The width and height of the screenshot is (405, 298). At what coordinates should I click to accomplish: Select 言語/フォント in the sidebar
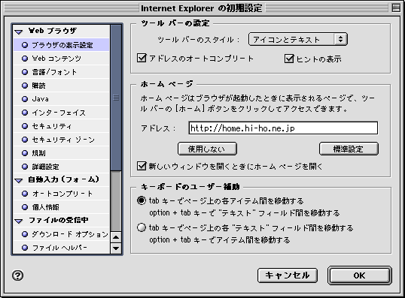click(62, 72)
